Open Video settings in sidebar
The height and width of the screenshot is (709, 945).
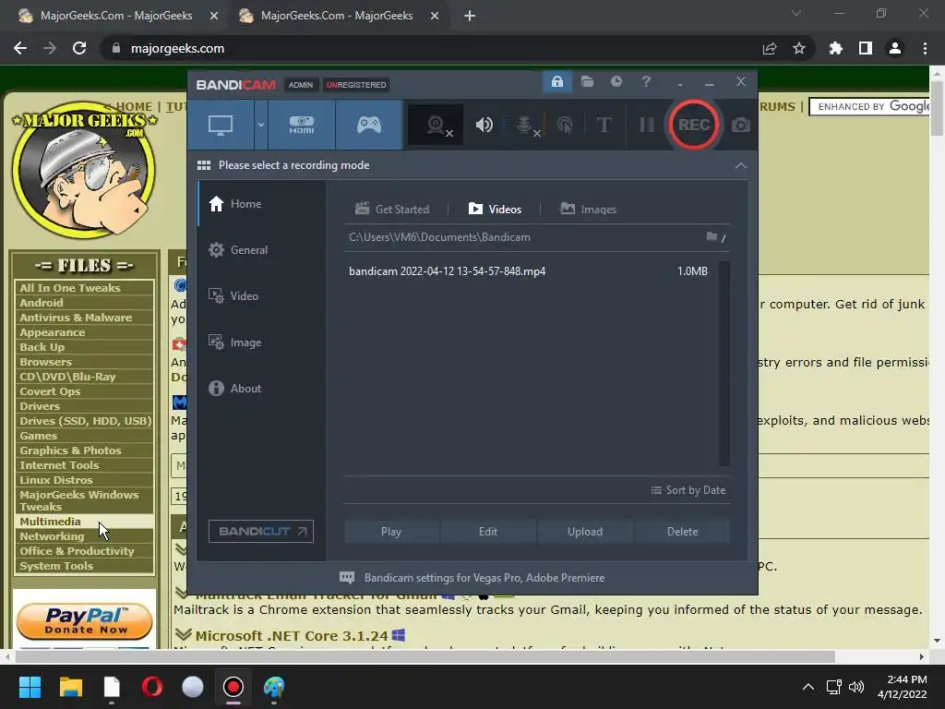click(x=261, y=296)
